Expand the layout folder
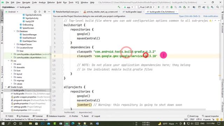This screenshot has width=224, height=126. [x=12, y=74]
